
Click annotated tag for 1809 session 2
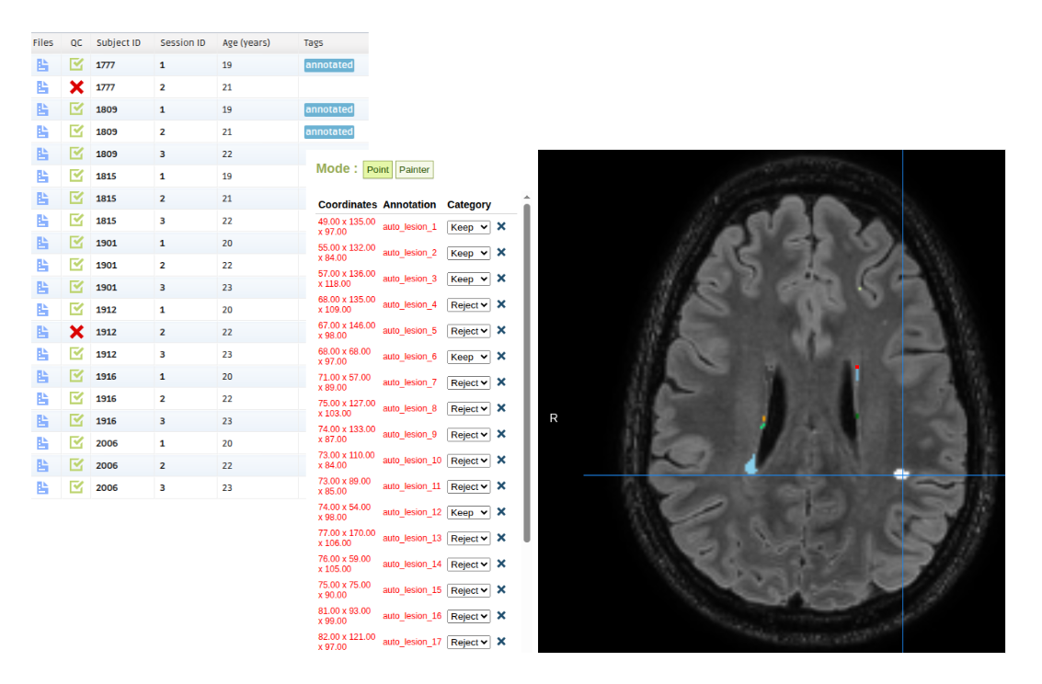[x=329, y=131]
